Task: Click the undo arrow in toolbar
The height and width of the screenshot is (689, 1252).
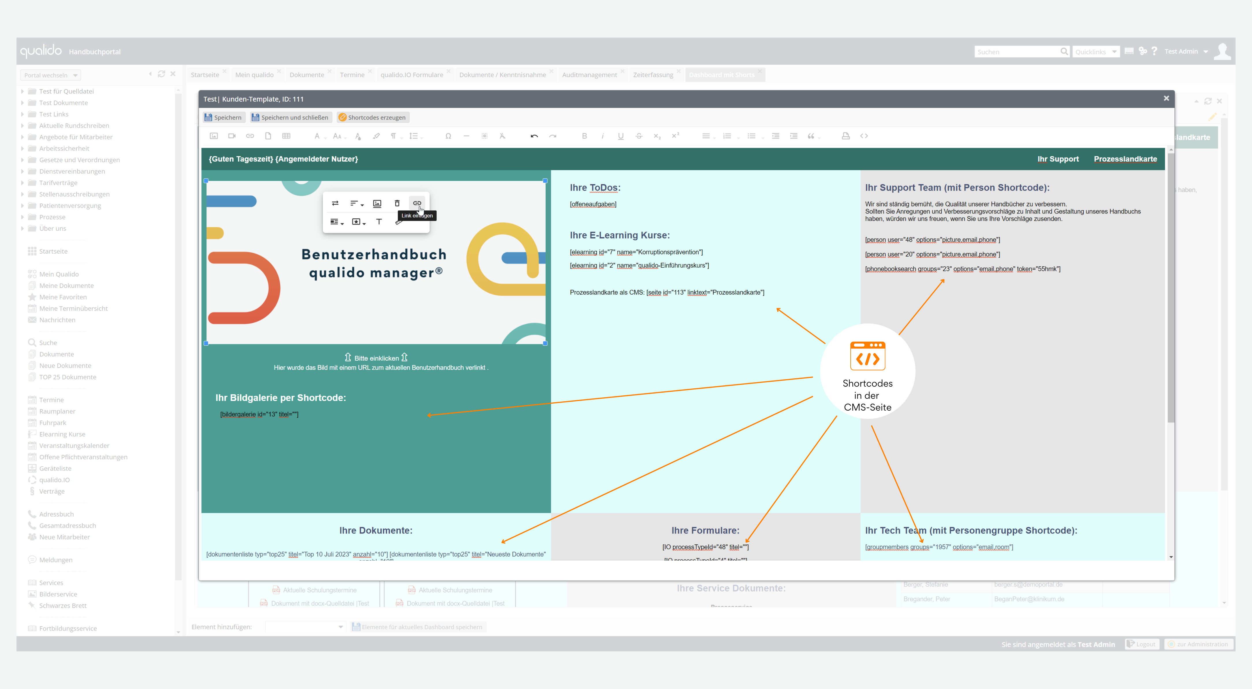Action: tap(534, 136)
